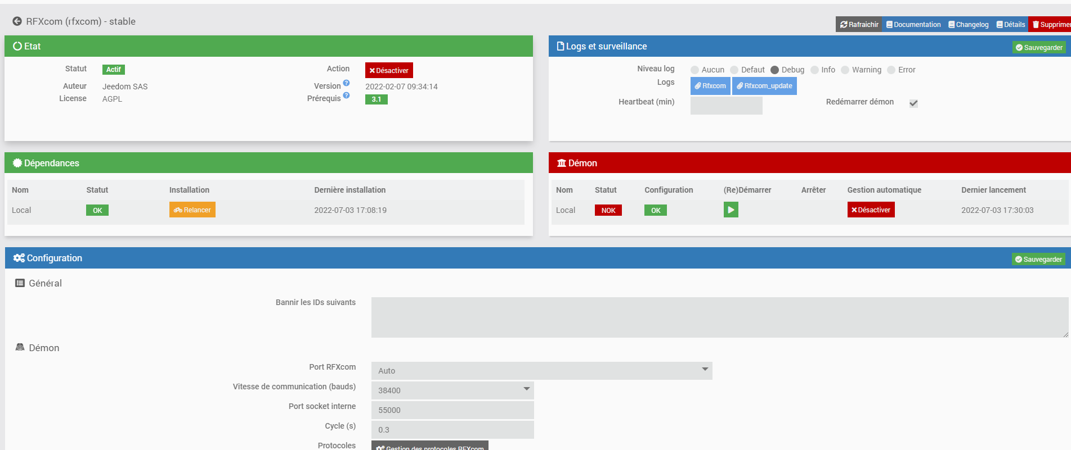The width and height of the screenshot is (1071, 450).
Task: Click the 3.1 prerequisite badge
Action: 377,99
